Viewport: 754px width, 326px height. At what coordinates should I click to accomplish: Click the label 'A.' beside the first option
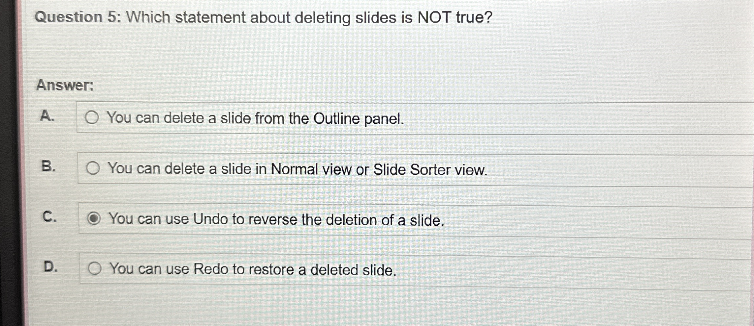(48, 116)
